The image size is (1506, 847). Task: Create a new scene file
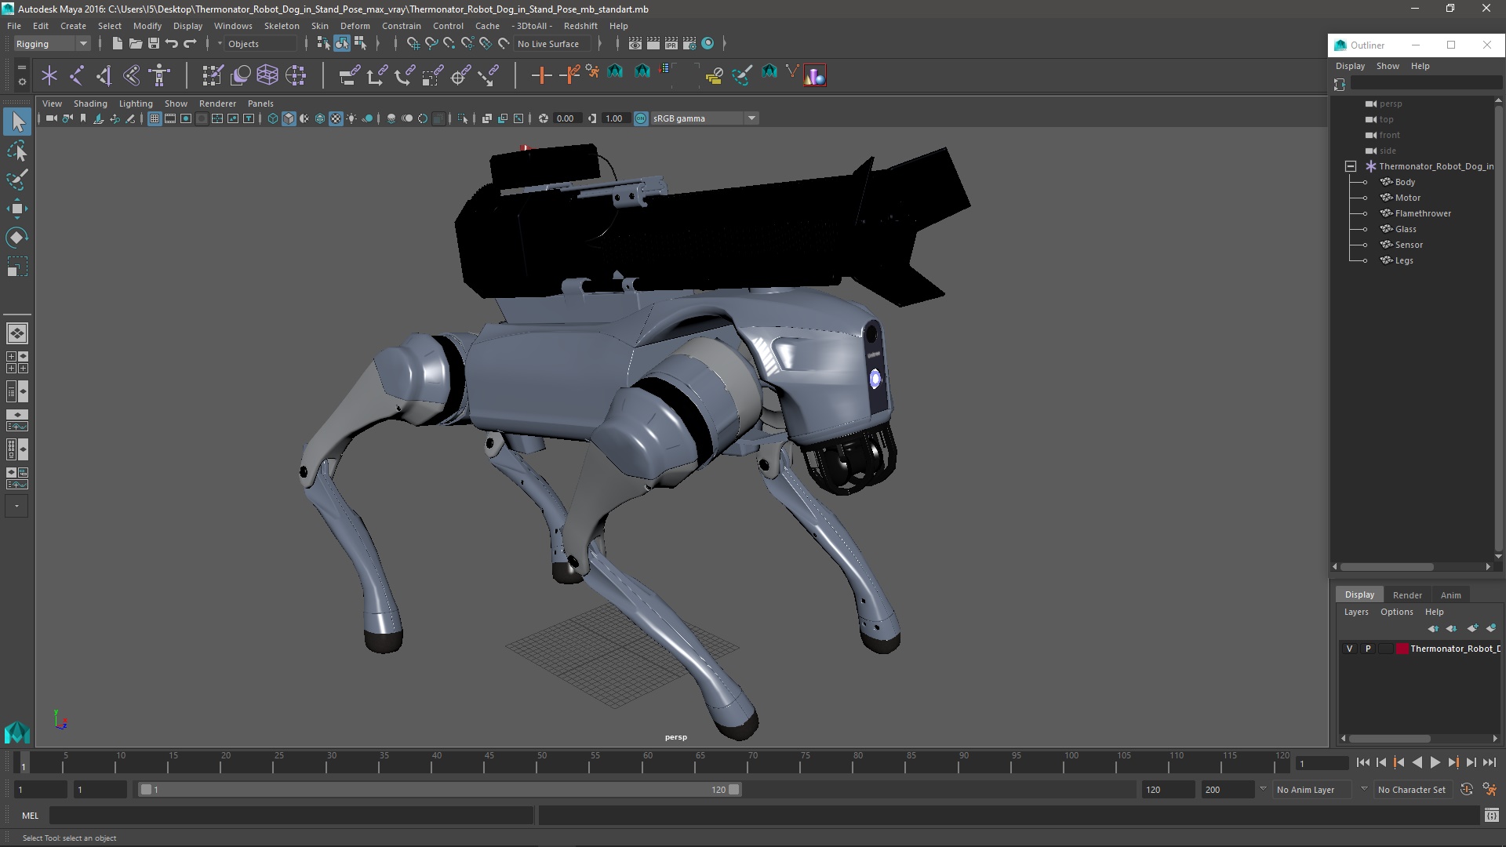(117, 44)
